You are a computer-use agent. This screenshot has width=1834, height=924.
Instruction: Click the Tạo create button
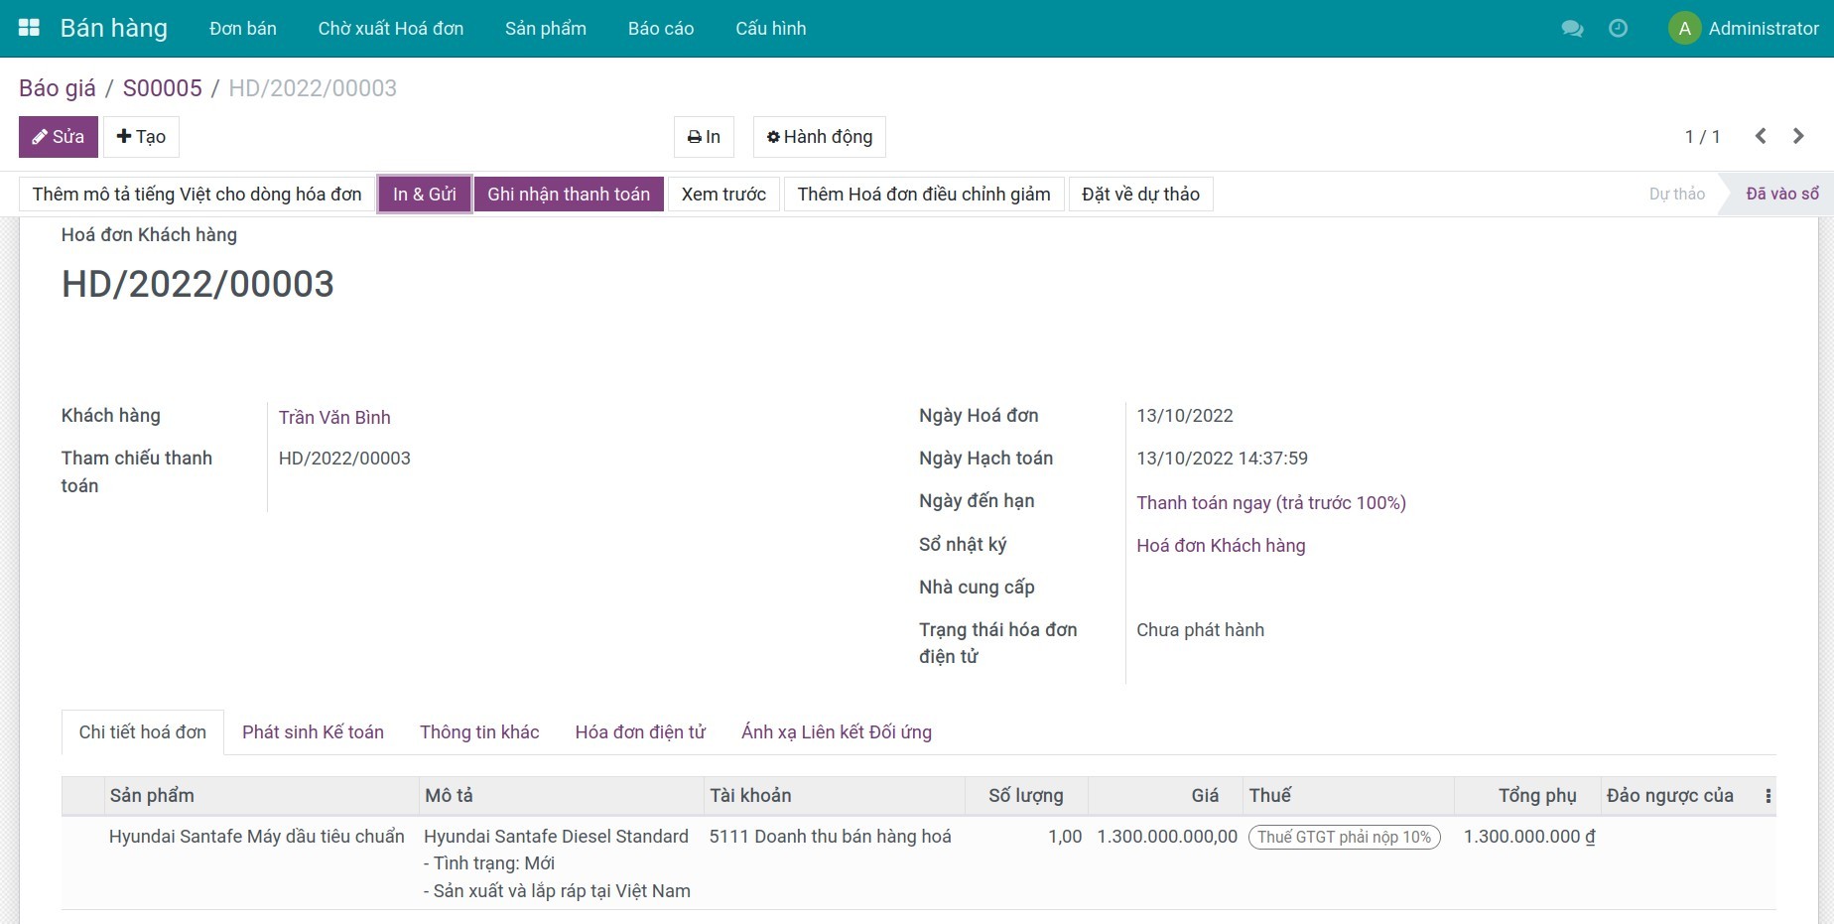coord(141,137)
